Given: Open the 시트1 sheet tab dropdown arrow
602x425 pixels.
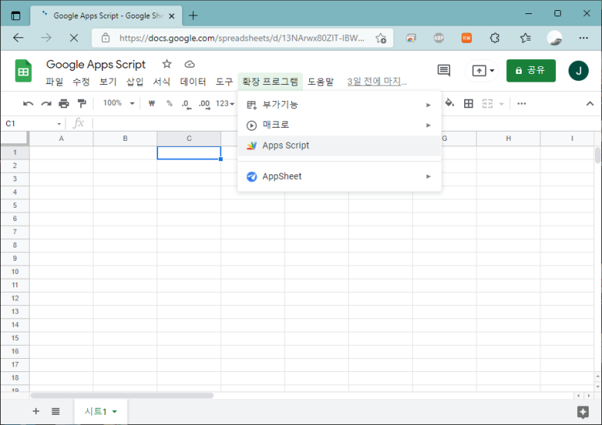Looking at the screenshot, I should pos(114,412).
